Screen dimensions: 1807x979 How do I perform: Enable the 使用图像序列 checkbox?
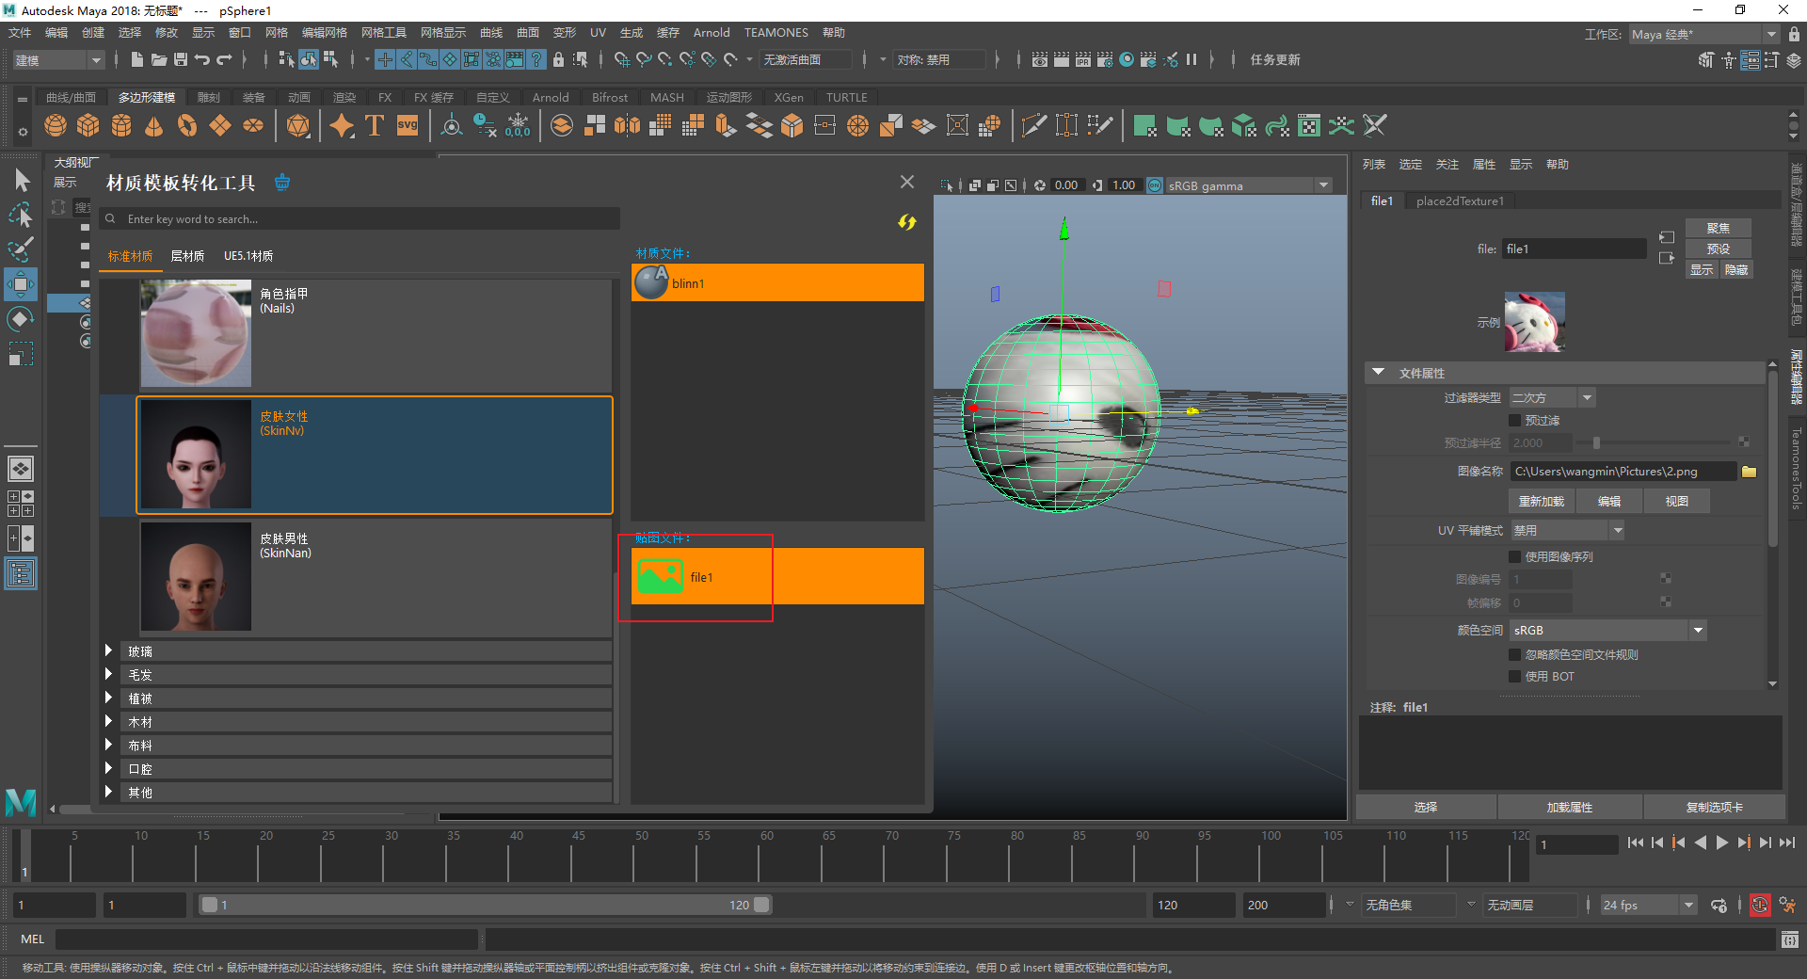point(1515,557)
